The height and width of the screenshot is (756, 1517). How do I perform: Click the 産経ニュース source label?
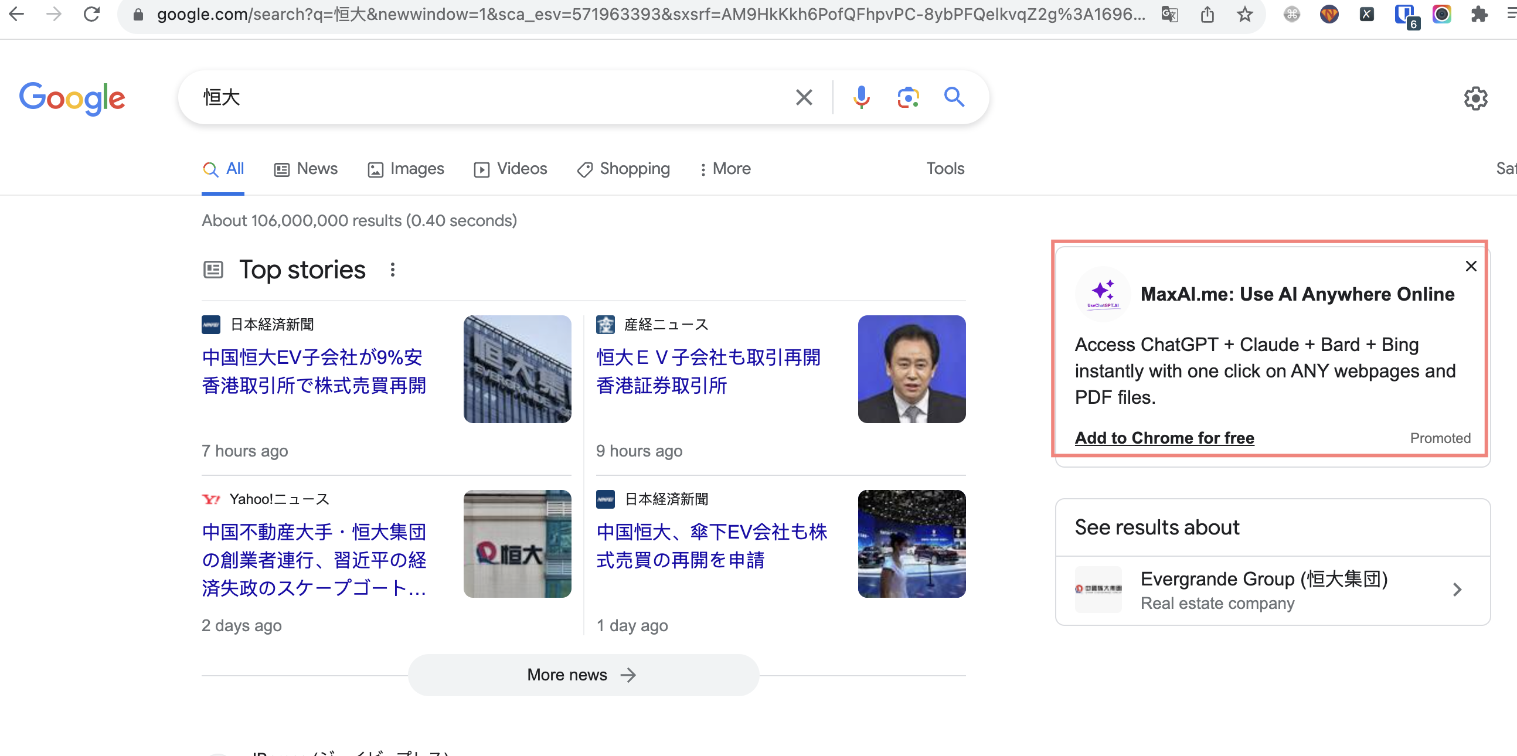tap(666, 325)
